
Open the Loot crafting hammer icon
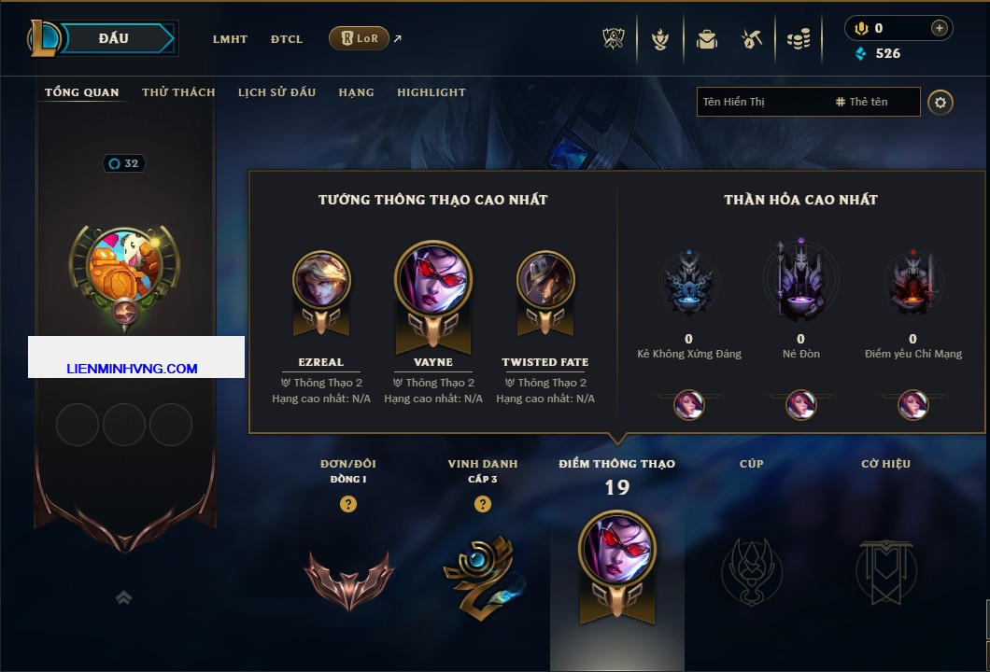[x=751, y=39]
